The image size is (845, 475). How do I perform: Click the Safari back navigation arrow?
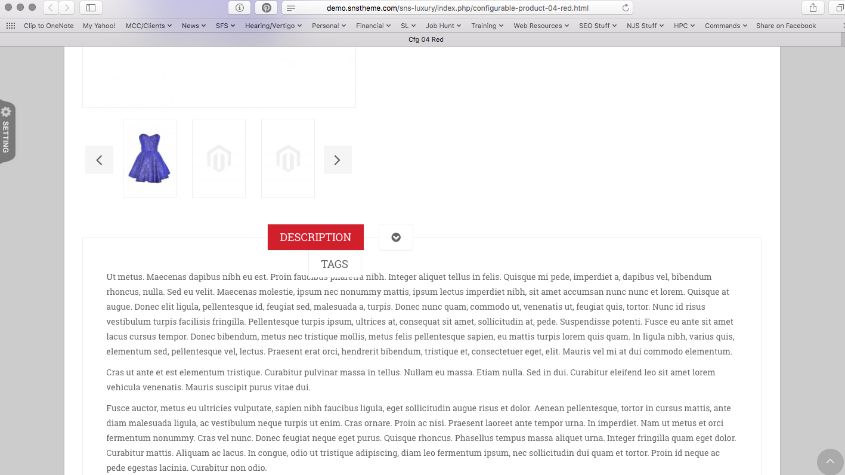tap(51, 8)
